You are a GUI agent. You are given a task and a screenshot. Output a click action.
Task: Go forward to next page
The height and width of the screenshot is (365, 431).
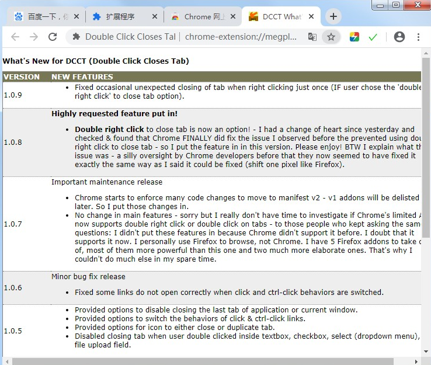pos(34,37)
